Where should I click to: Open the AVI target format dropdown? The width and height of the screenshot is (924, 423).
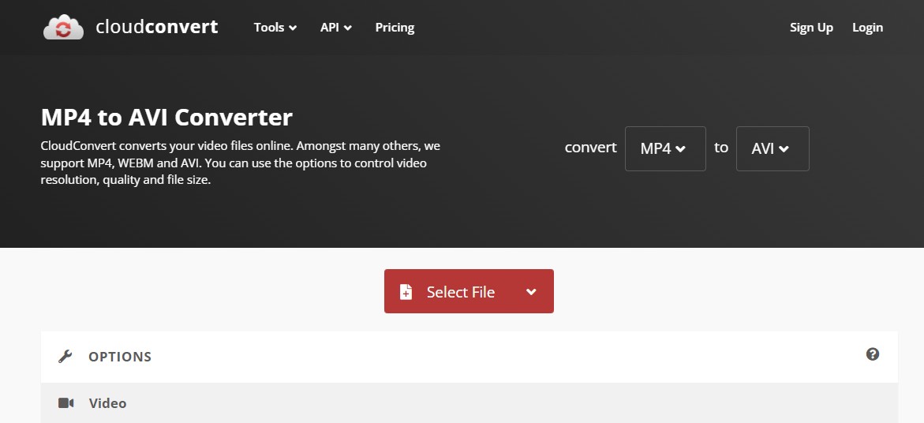click(772, 148)
